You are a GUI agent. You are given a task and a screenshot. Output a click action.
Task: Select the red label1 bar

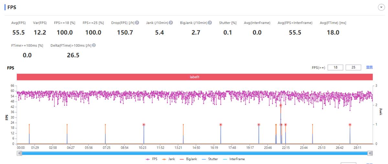tap(195, 77)
